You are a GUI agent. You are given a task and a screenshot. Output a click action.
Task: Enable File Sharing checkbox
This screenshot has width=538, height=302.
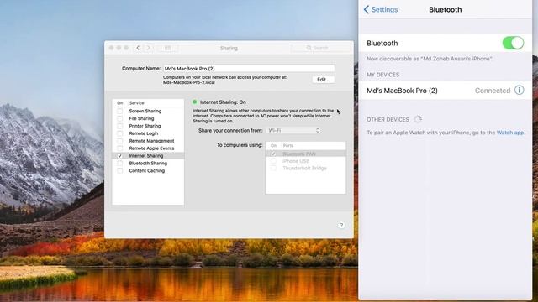pos(119,118)
